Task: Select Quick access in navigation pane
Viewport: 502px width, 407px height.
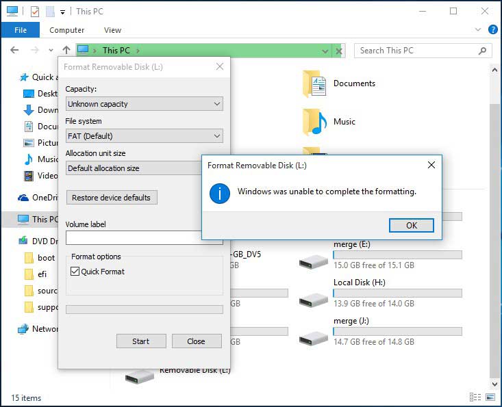Action: 38,77
